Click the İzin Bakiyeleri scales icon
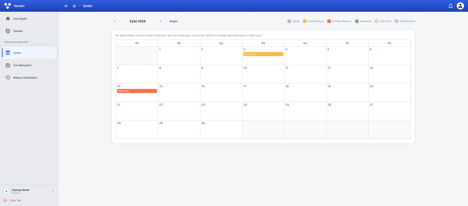Viewport: 468px width, 206px height. point(8,65)
